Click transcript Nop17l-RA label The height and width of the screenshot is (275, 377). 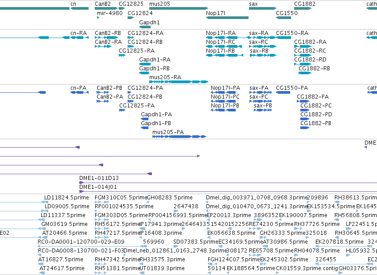221,33
